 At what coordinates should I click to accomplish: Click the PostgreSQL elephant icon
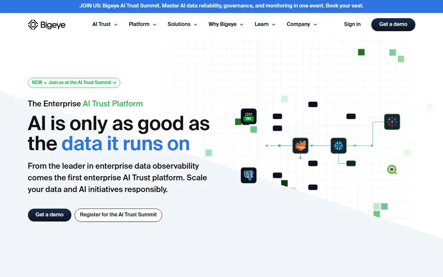248,175
